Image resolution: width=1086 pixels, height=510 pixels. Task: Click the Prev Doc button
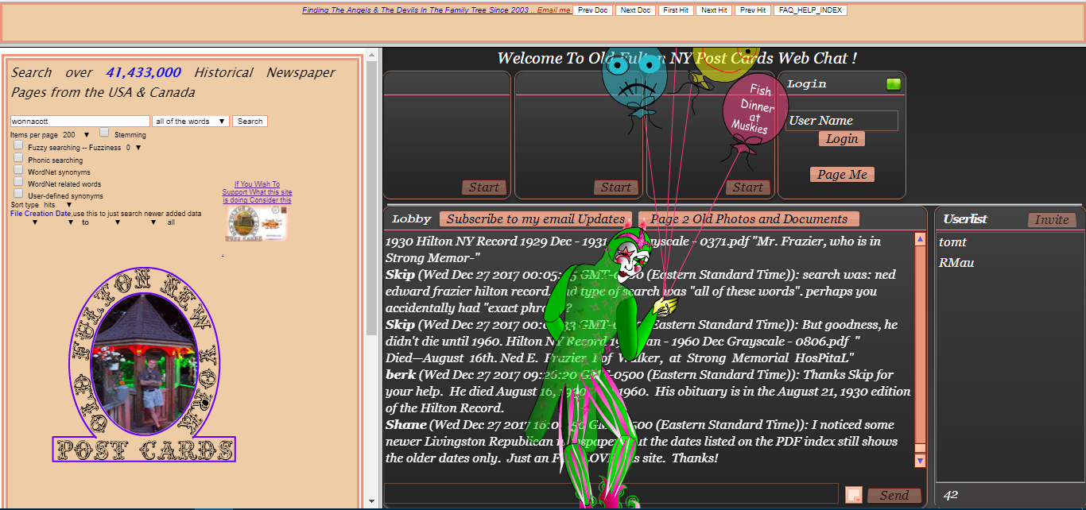coord(593,10)
